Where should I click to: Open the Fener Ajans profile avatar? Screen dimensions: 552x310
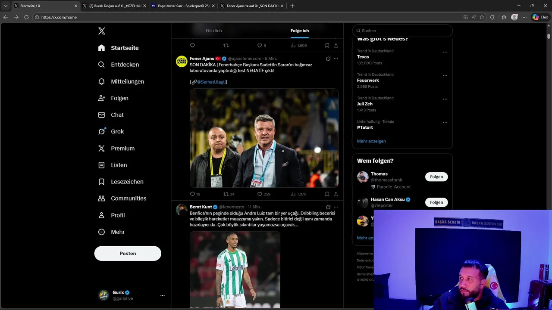(182, 61)
